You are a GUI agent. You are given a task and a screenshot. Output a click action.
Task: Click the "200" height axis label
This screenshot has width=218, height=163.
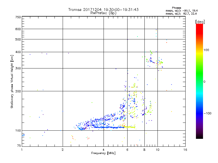18,91
